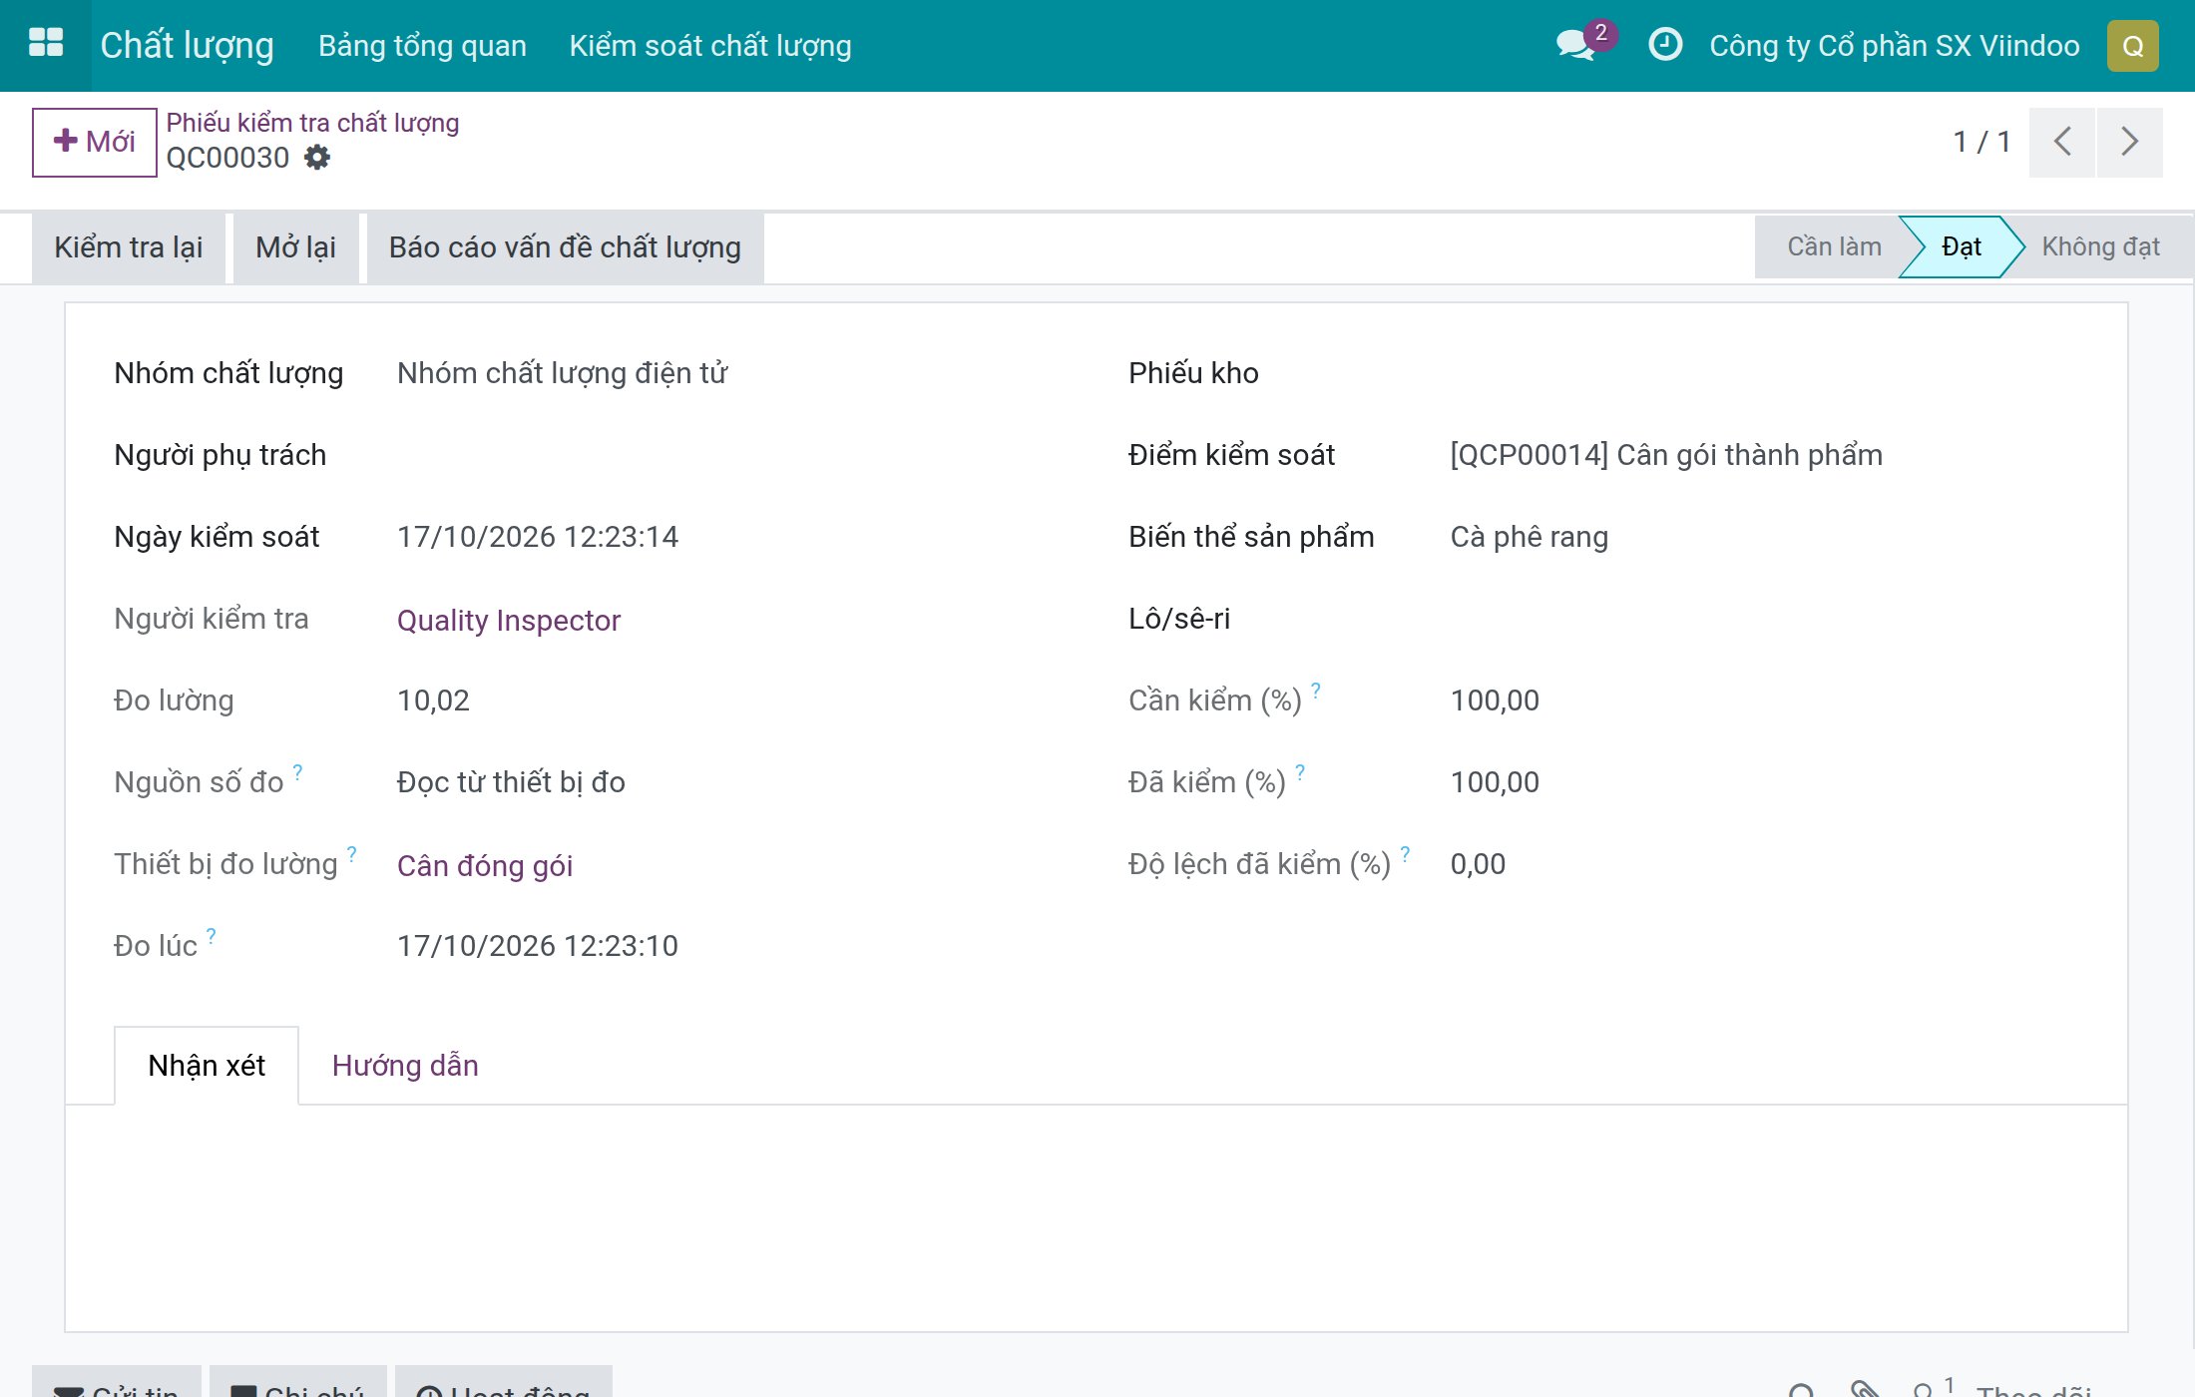Click Kiểm tra lại button

pos(129,247)
